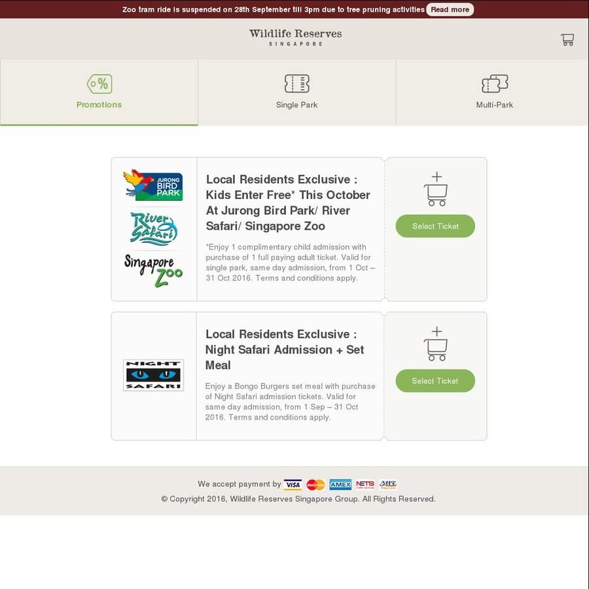Click the Multi-Park double ticket icon
This screenshot has height=589, width=589.
click(495, 83)
